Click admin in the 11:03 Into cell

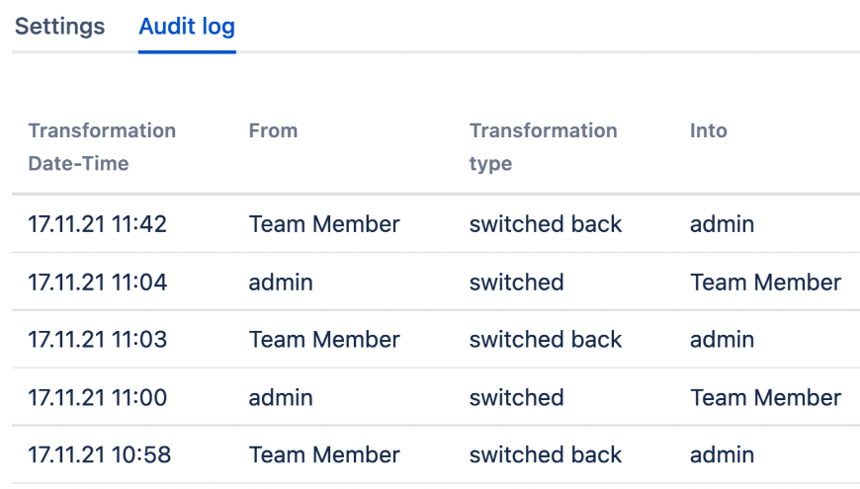pos(722,340)
